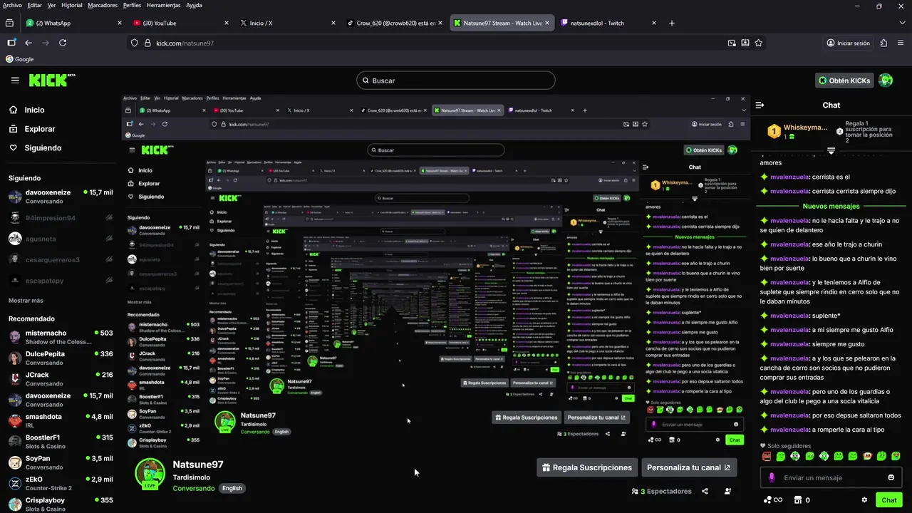
Task: Reload the current page
Action: click(x=63, y=43)
